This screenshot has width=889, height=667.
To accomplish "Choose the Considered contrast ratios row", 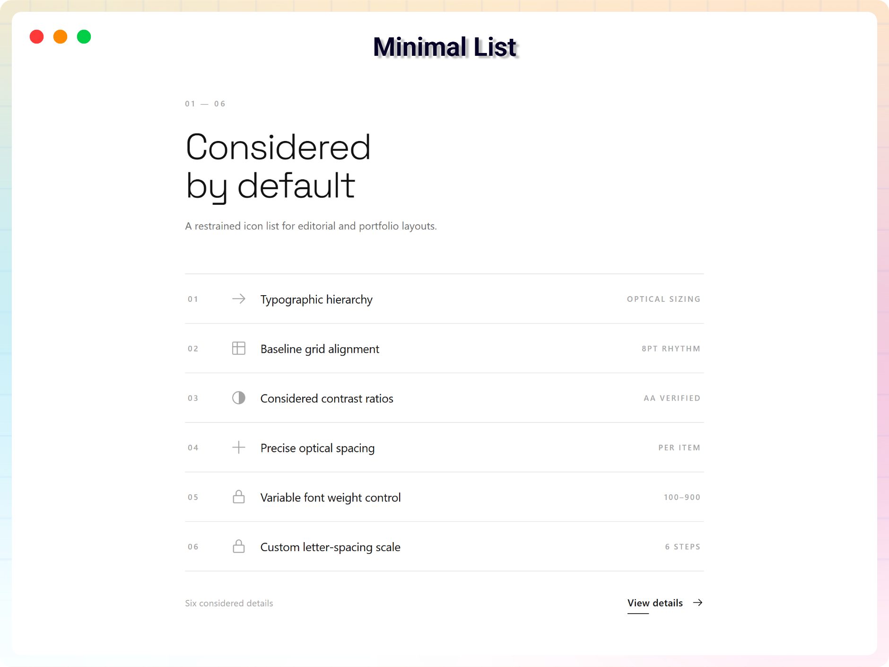I will pyautogui.click(x=444, y=398).
